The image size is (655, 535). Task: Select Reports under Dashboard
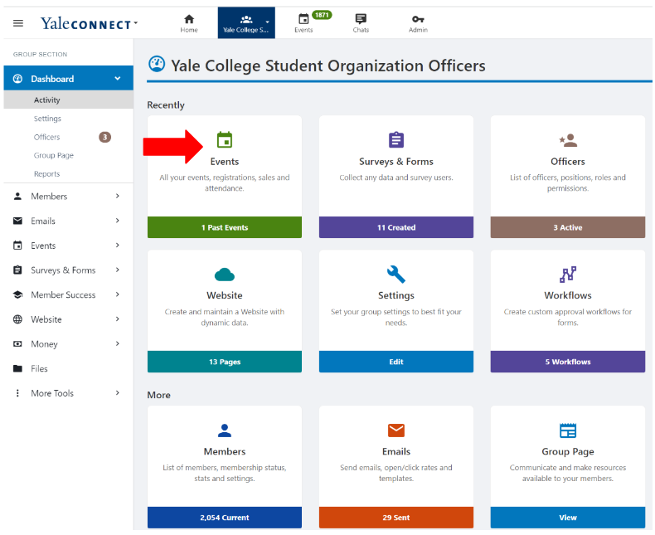[x=46, y=173]
